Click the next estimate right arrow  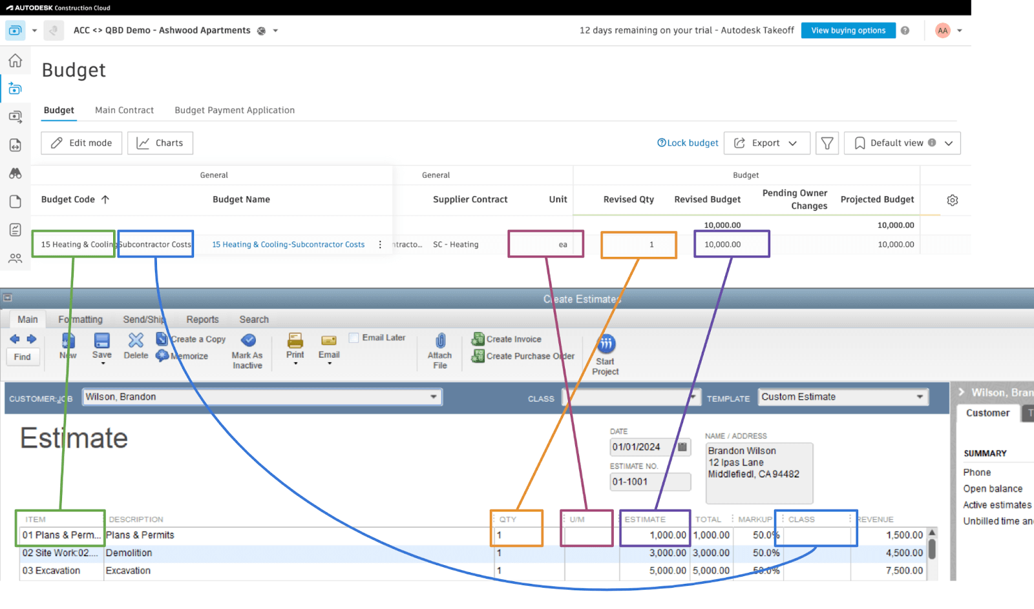pyautogui.click(x=31, y=339)
